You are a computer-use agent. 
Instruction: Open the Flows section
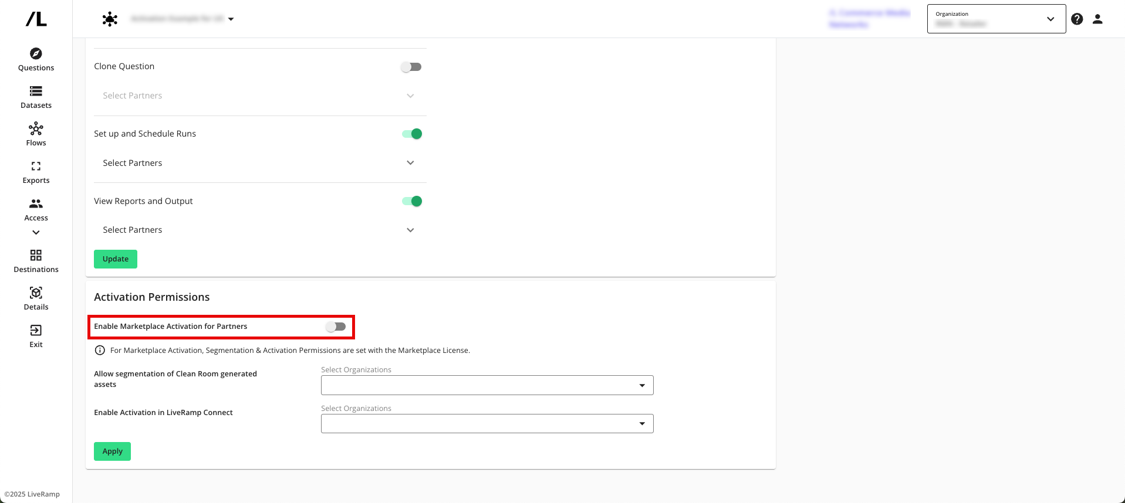click(x=36, y=129)
